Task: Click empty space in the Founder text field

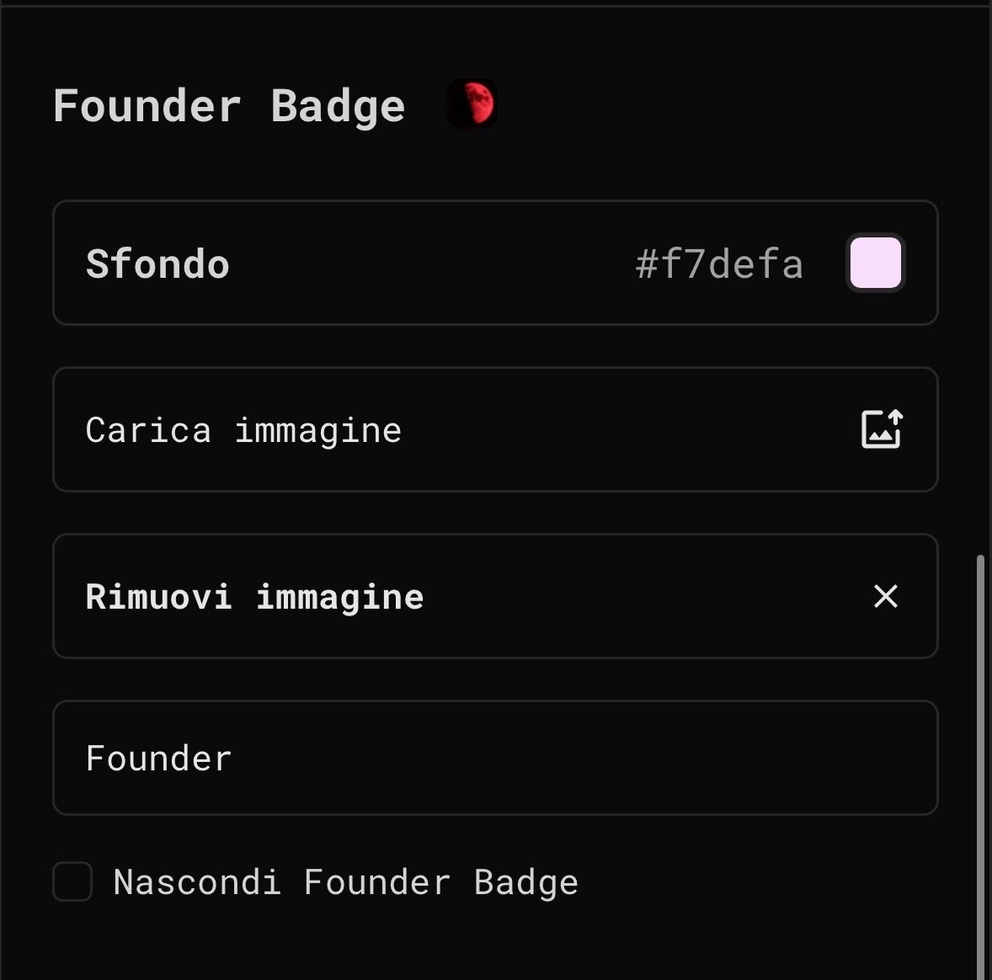Action: (x=589, y=758)
